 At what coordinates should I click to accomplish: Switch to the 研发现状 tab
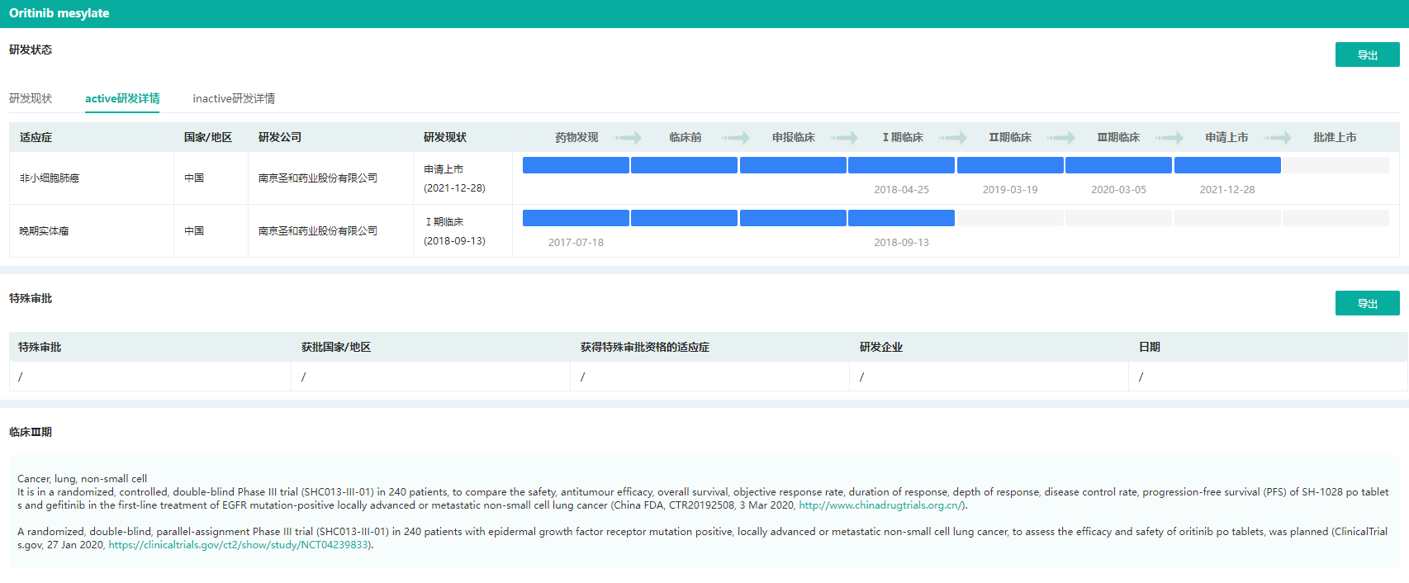point(31,98)
